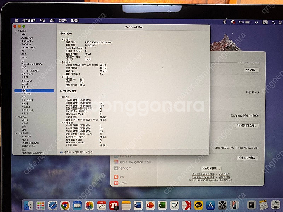Open System Settings gear in Dock
This screenshot has height=212, width=283.
pos(223,205)
